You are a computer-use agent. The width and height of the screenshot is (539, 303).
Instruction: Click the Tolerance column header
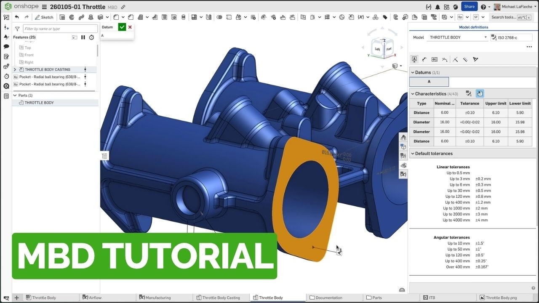pyautogui.click(x=470, y=103)
